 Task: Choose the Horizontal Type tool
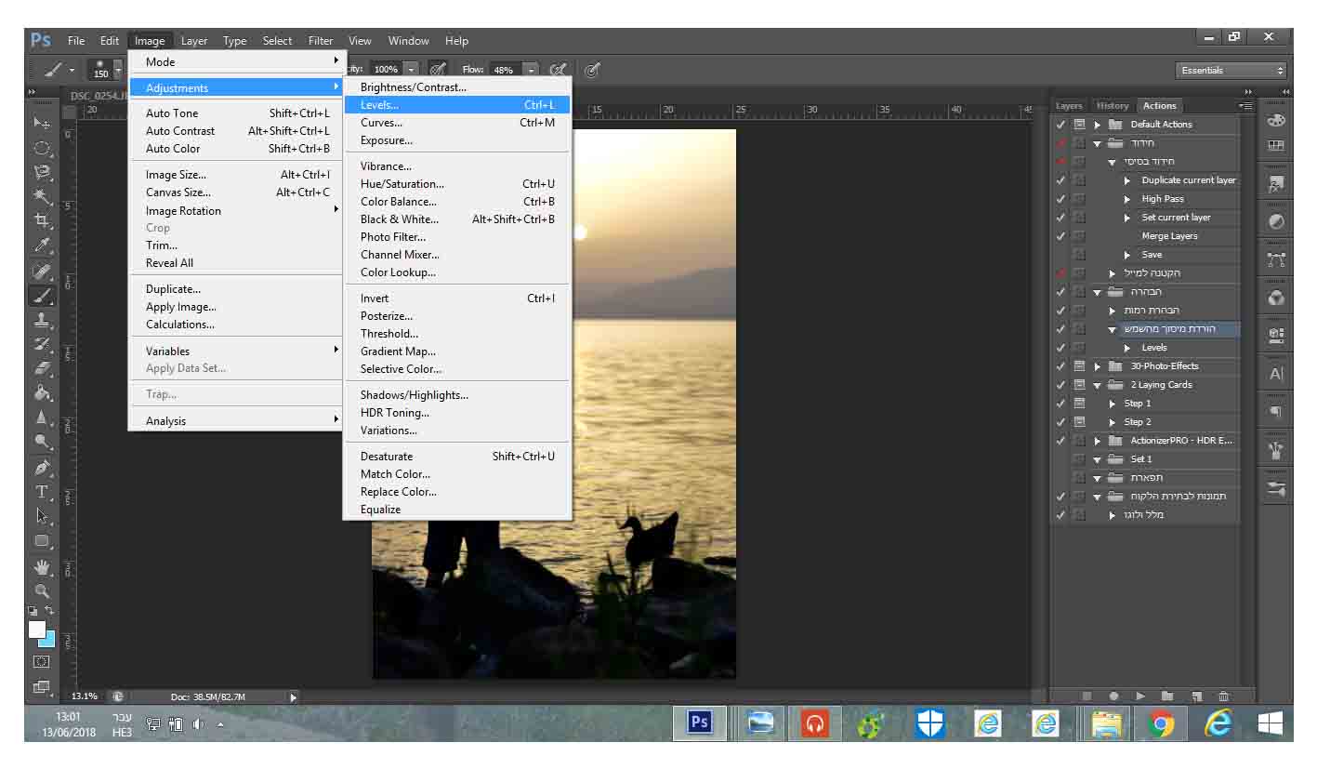tap(42, 492)
